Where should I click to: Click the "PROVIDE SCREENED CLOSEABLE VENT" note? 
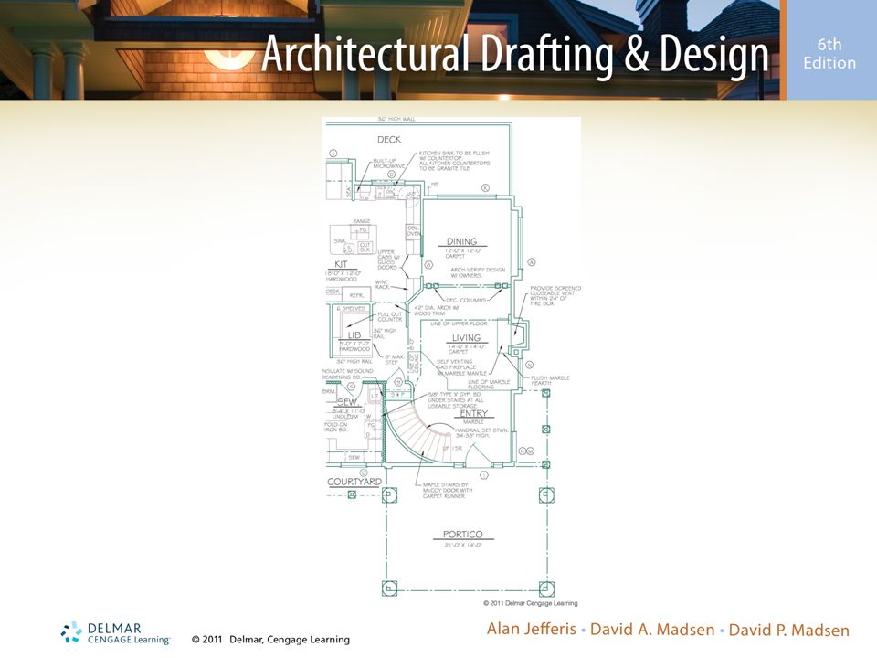[555, 296]
